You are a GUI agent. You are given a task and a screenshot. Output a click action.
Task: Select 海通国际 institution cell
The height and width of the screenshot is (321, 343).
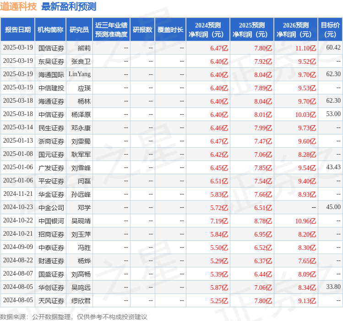(51, 75)
